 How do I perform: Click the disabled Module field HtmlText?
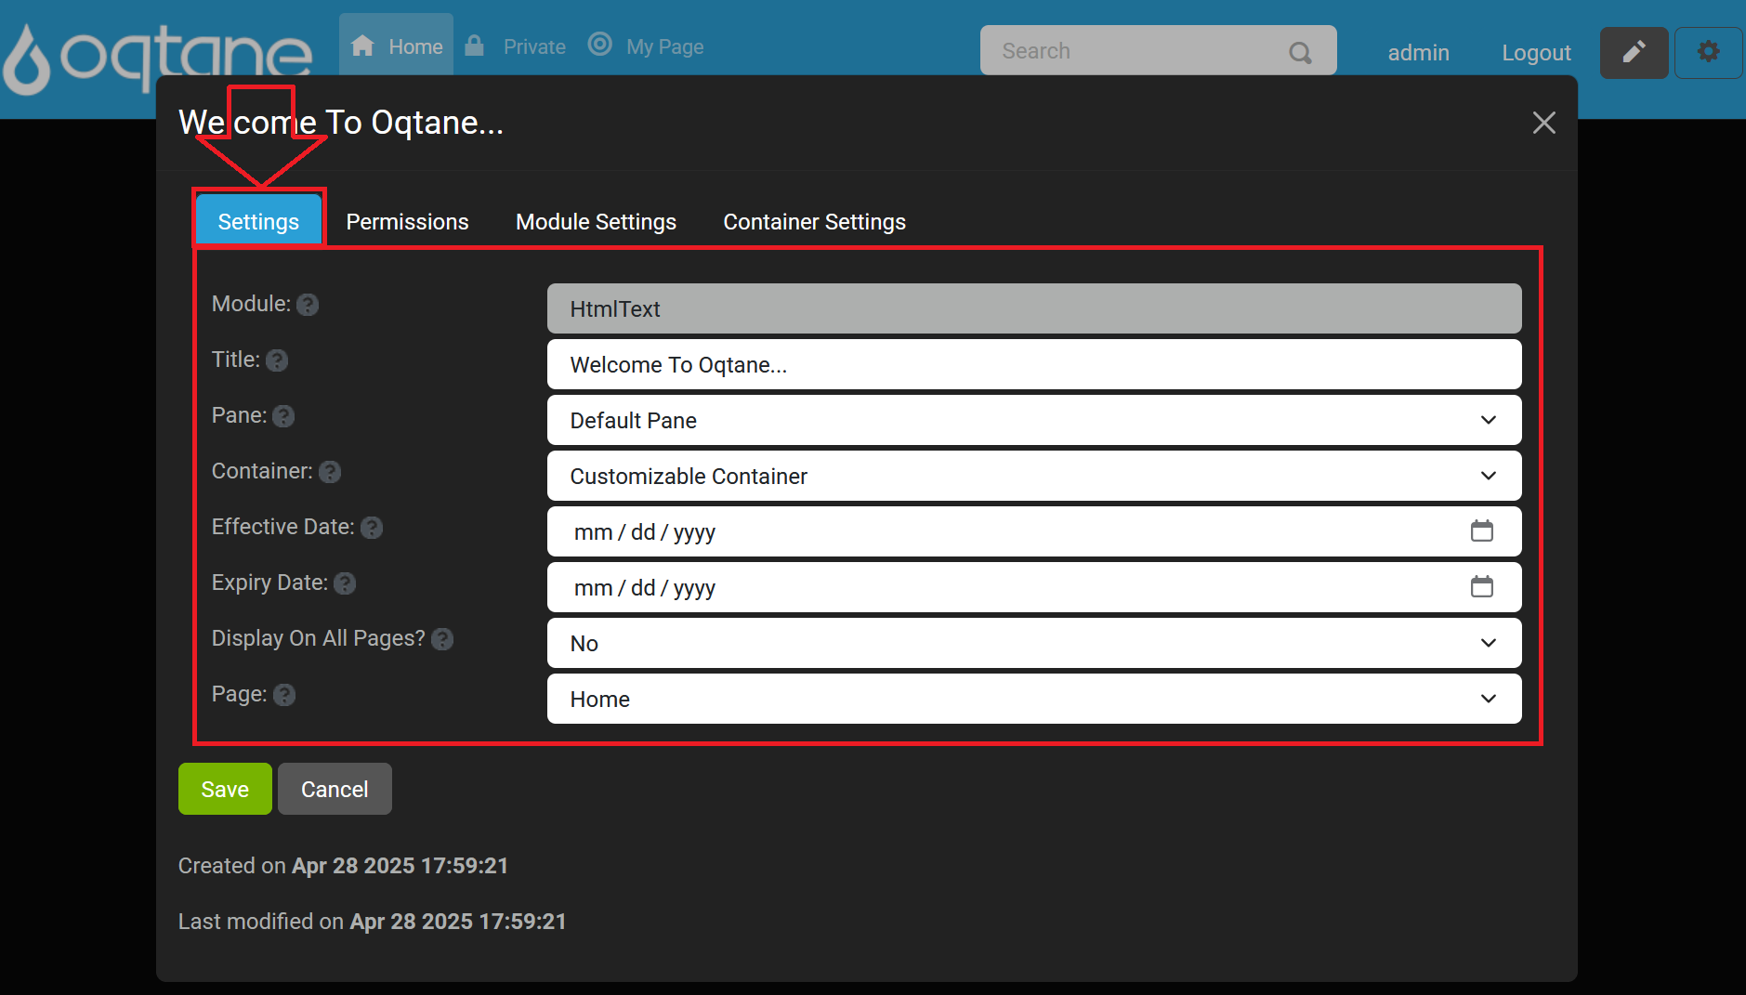point(1033,308)
